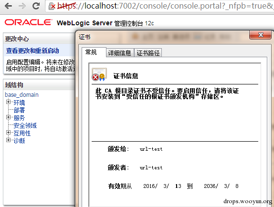Expand the 诊断 tree node
Image resolution: width=274 pixels, height=207 pixels.
coord(8,140)
